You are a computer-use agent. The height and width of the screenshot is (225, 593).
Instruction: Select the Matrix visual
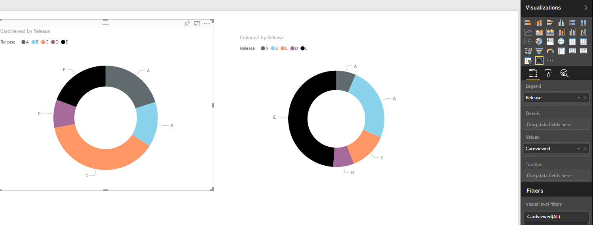click(583, 42)
